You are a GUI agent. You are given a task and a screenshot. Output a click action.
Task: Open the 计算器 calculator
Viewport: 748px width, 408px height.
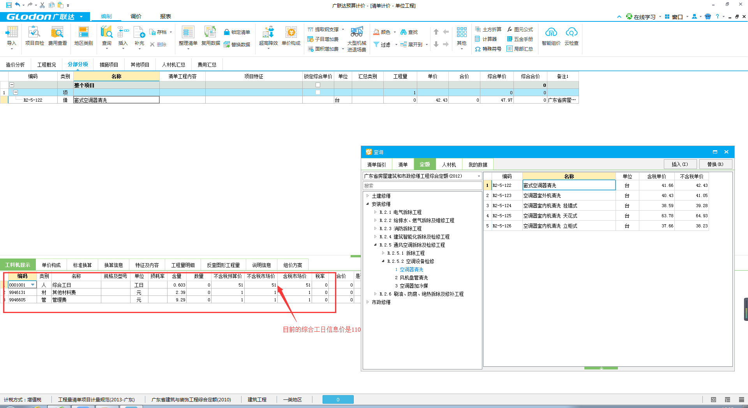click(x=486, y=39)
